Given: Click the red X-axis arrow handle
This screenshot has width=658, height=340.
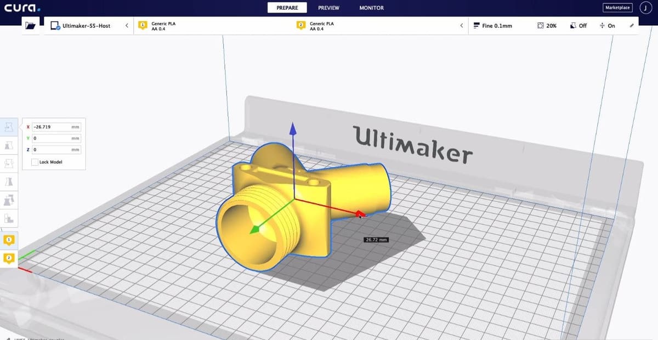Looking at the screenshot, I should 359,214.
